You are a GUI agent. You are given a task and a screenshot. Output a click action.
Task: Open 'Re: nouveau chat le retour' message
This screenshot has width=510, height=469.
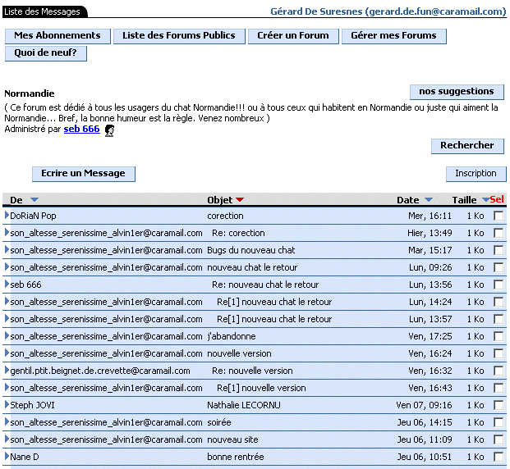[265, 285]
